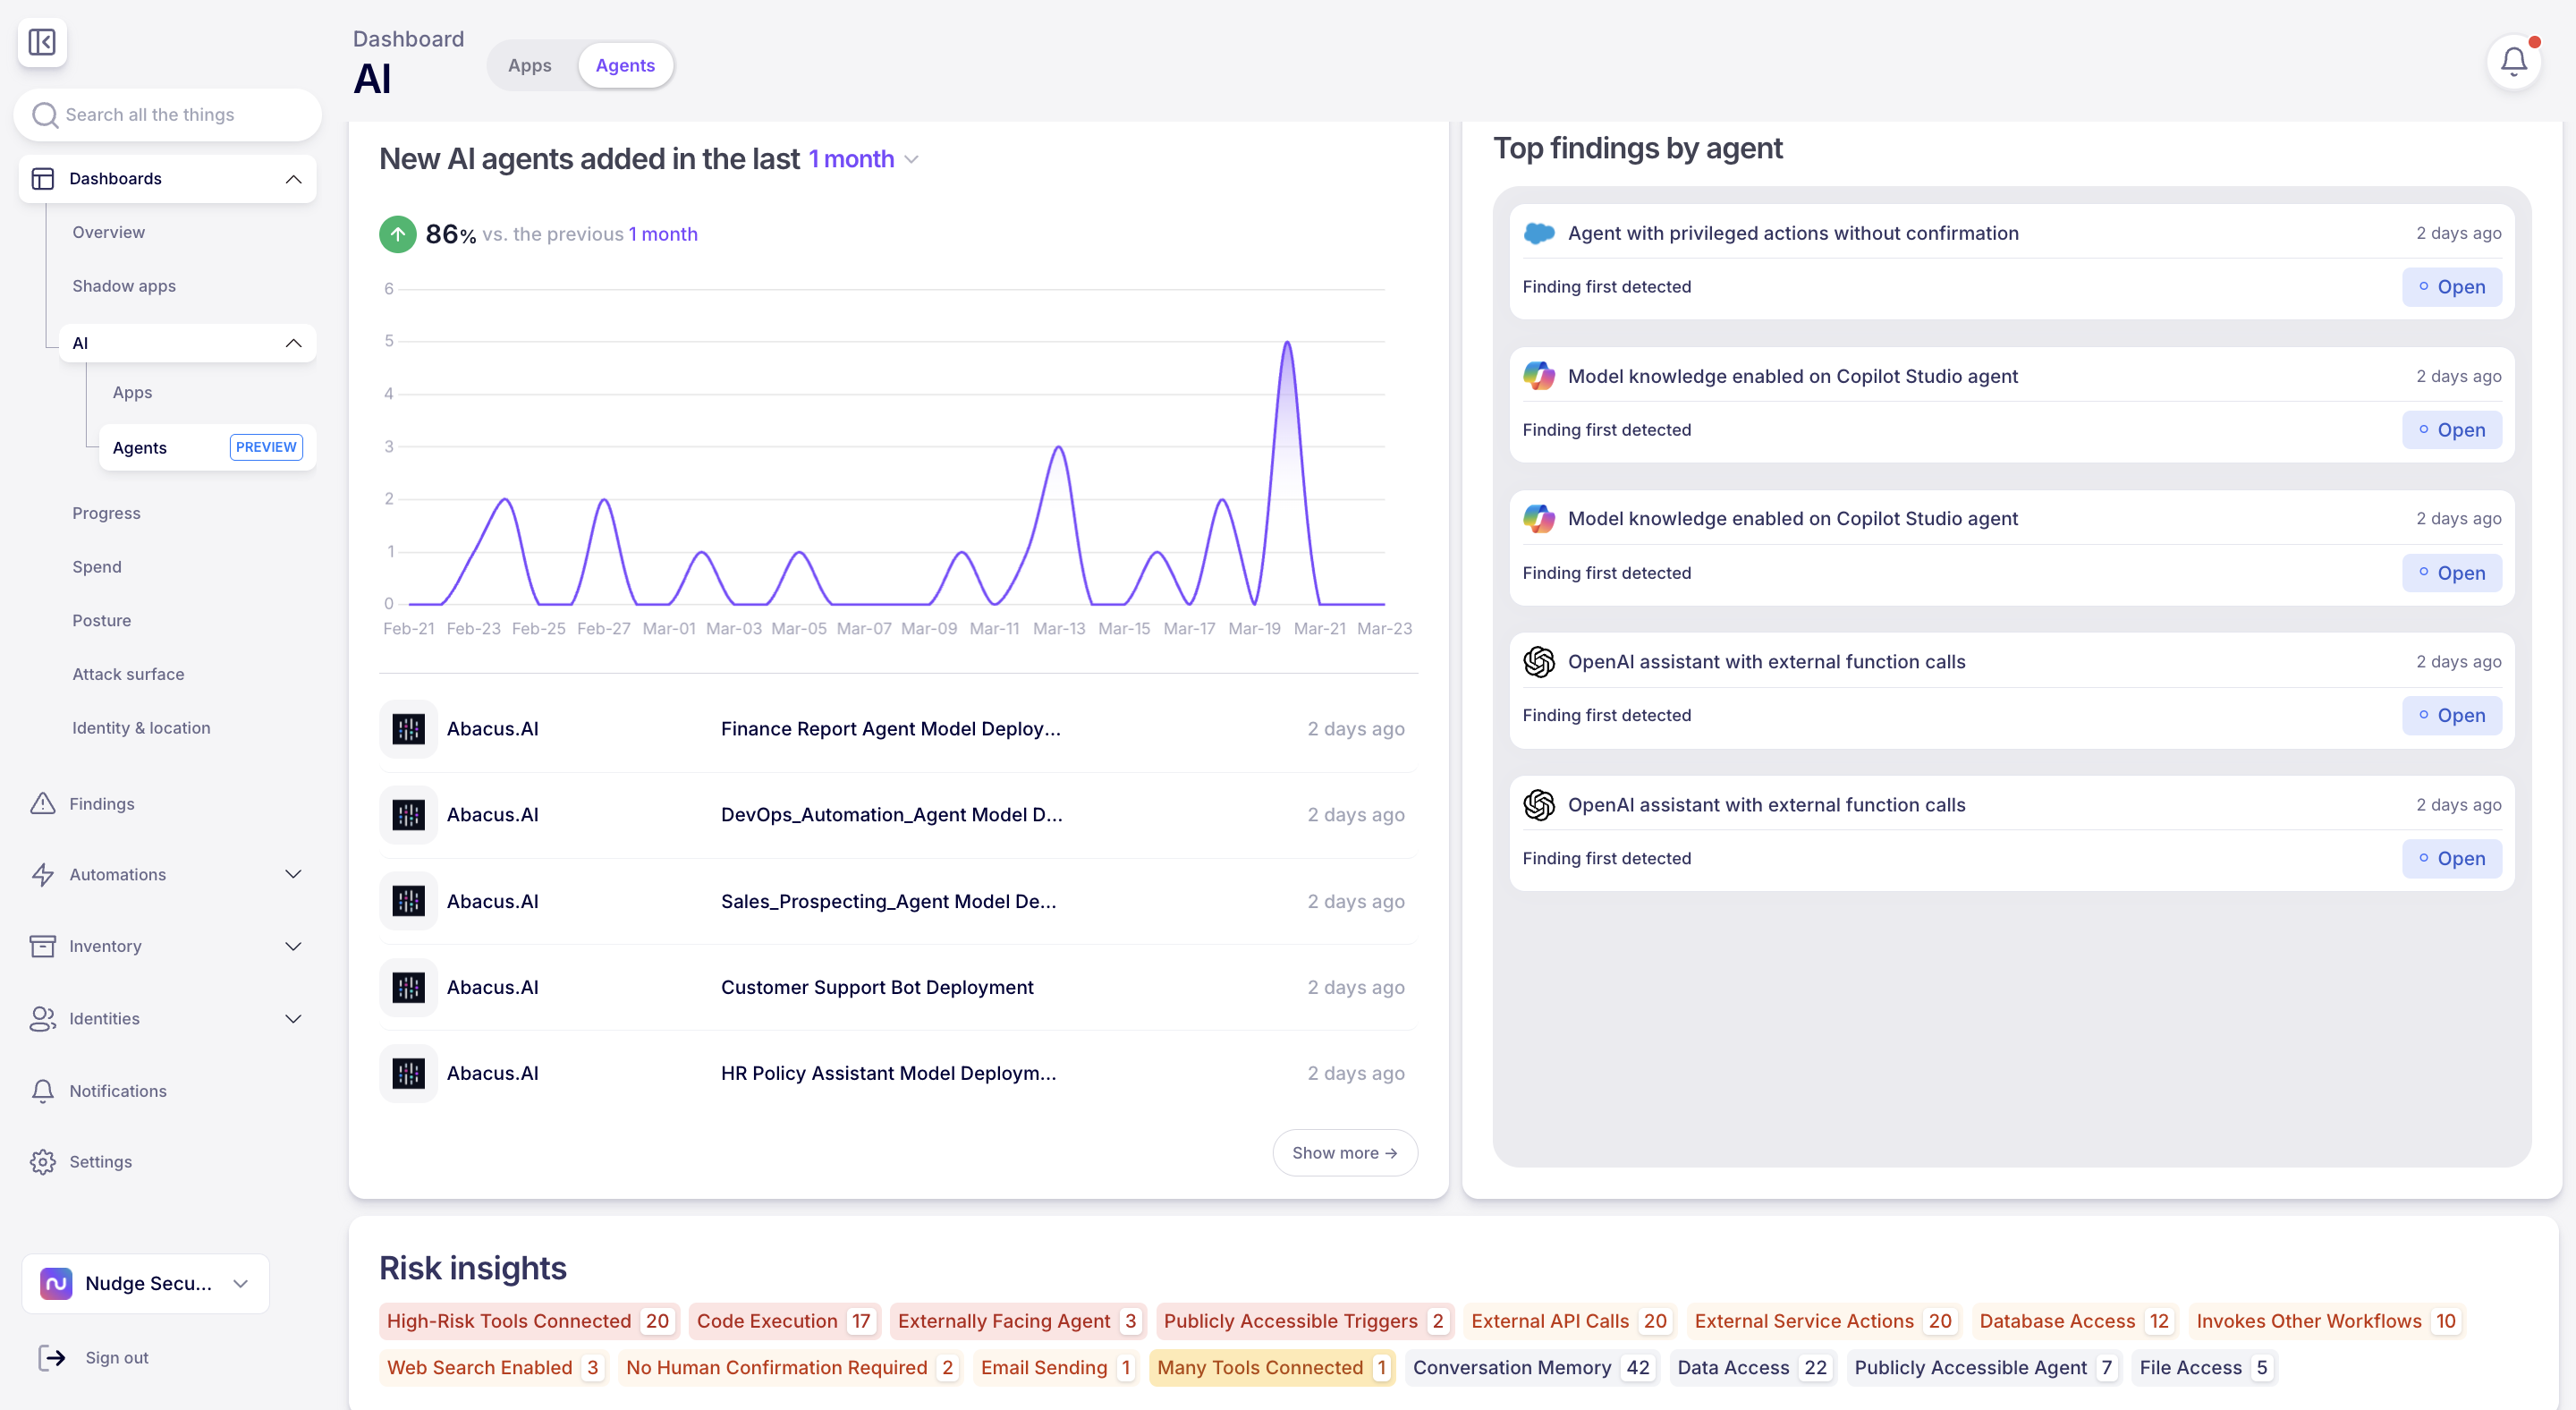Click the Settings gear icon
The height and width of the screenshot is (1410, 2576).
(x=43, y=1162)
